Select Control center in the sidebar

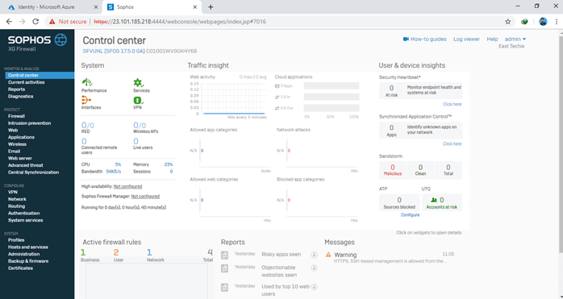40,76
